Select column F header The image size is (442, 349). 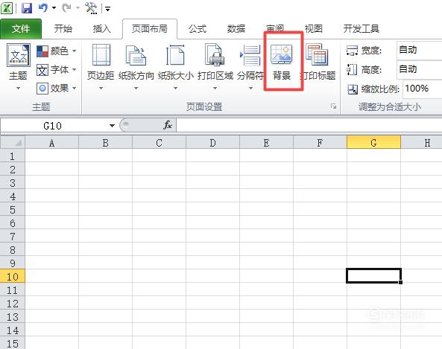320,143
